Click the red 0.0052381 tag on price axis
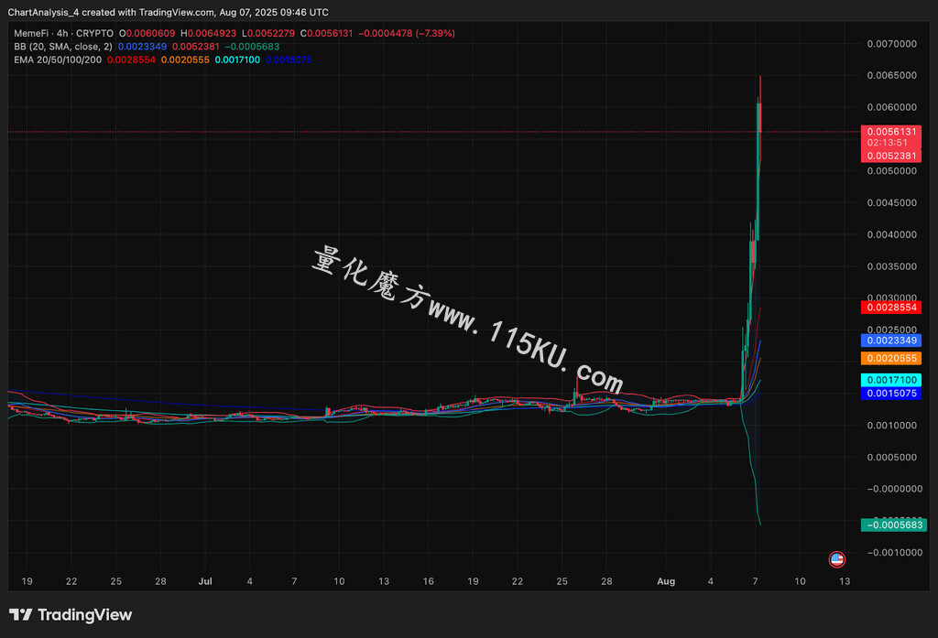Image resolution: width=938 pixels, height=638 pixels. click(x=891, y=156)
